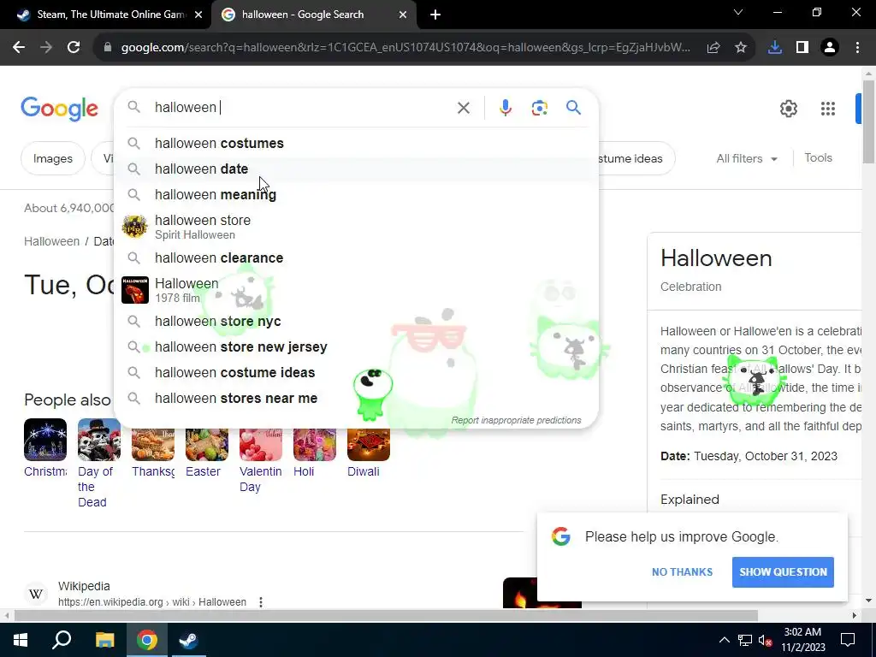The height and width of the screenshot is (657, 876).
Task: Choose the halloween costumes suggestion
Action: pos(357,143)
